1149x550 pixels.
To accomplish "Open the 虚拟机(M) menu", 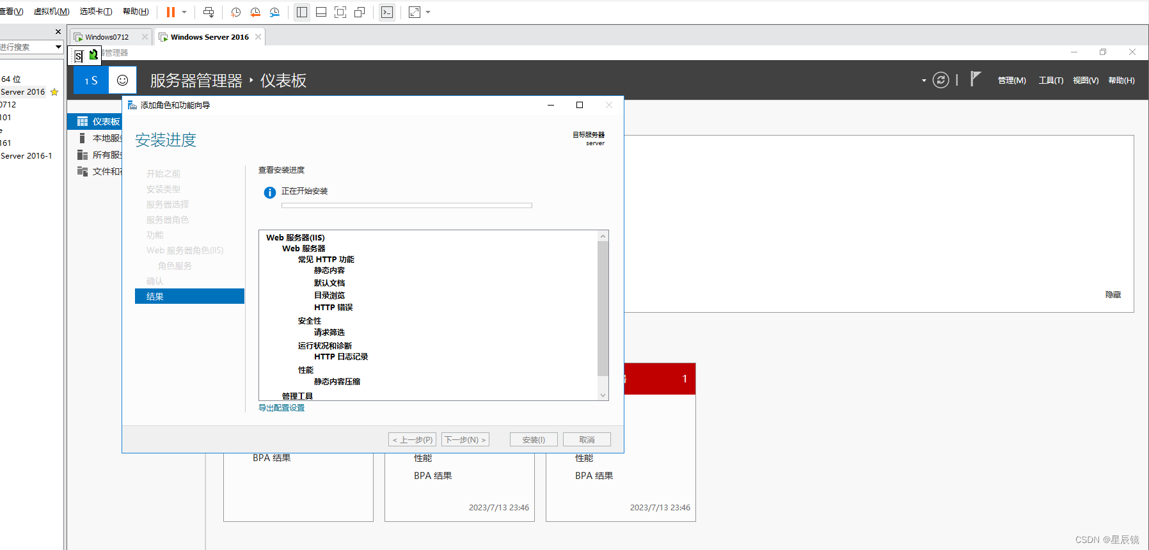I will click(x=52, y=12).
